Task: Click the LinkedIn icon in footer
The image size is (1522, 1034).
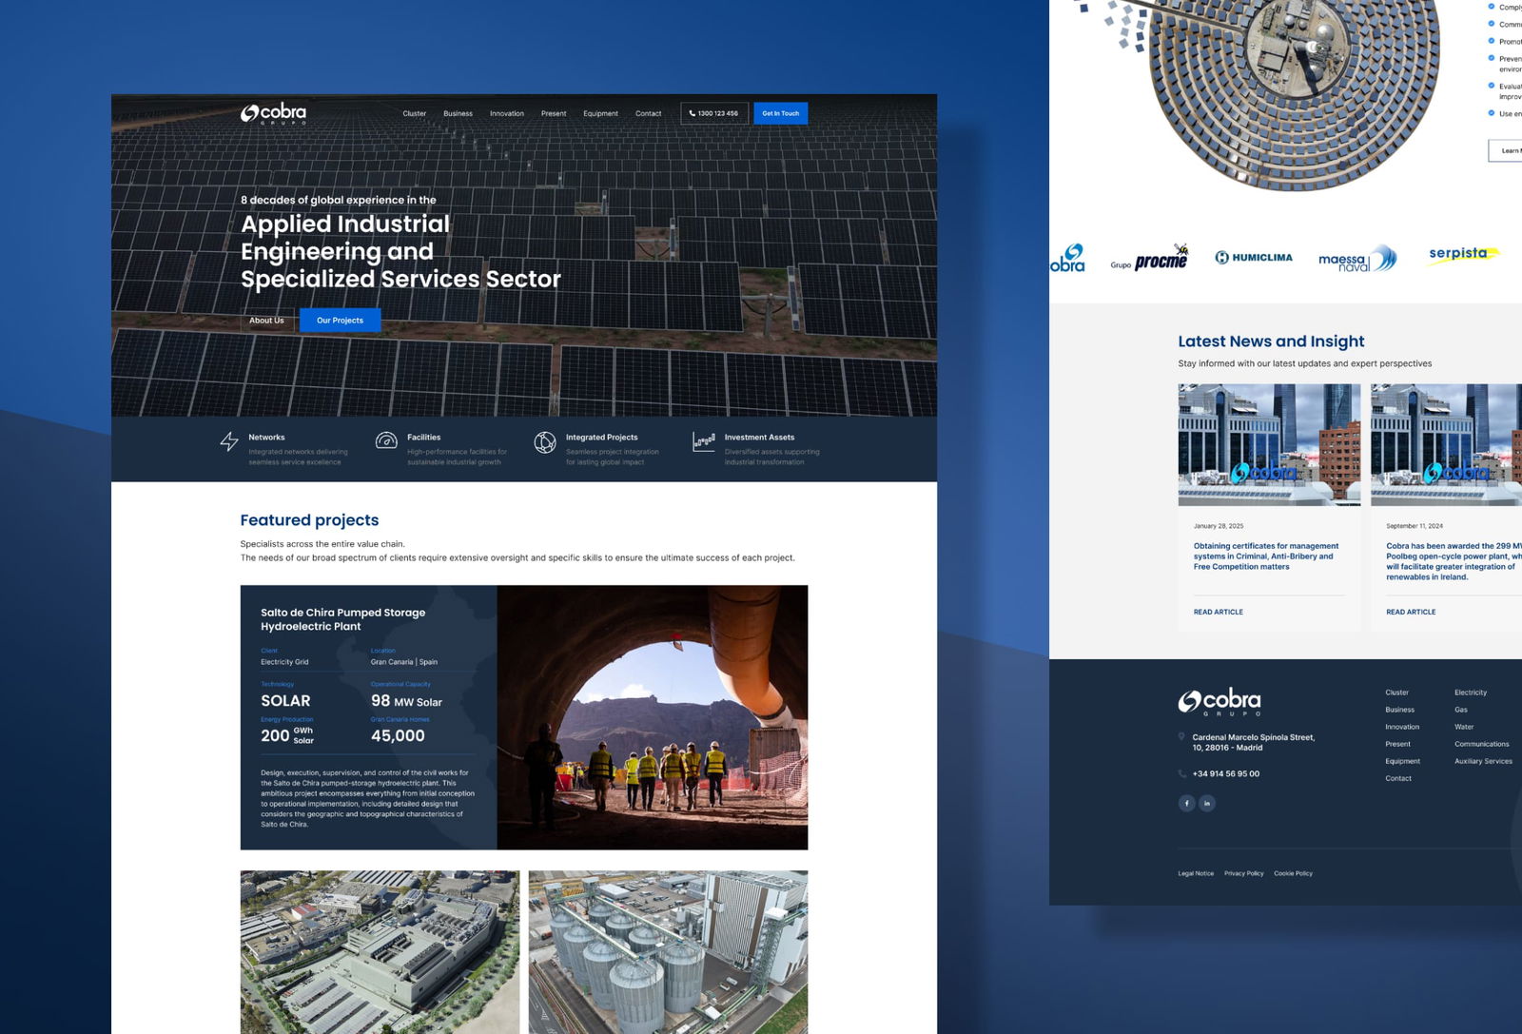Action: (x=1207, y=804)
